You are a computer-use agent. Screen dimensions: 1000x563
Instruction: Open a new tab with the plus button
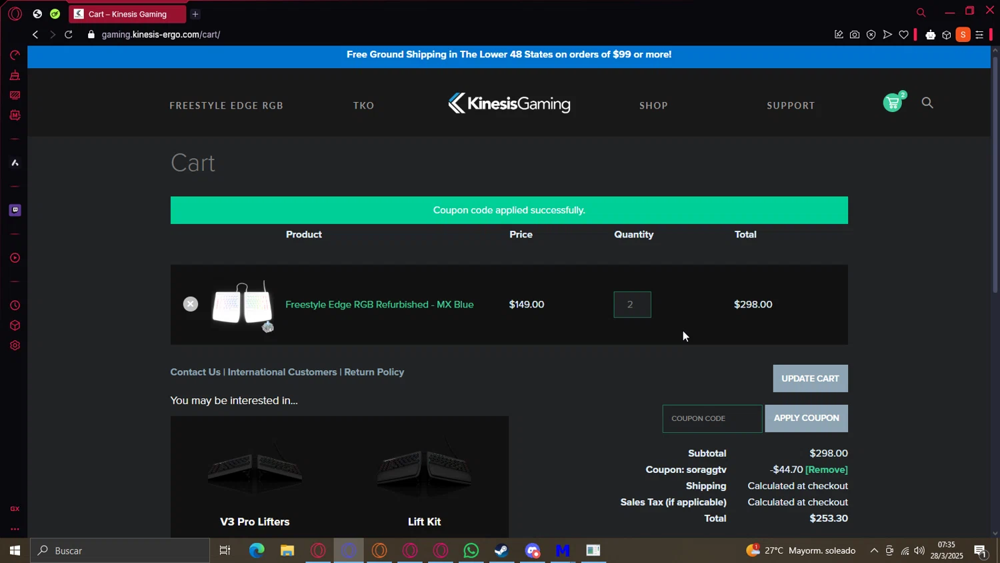point(195,14)
